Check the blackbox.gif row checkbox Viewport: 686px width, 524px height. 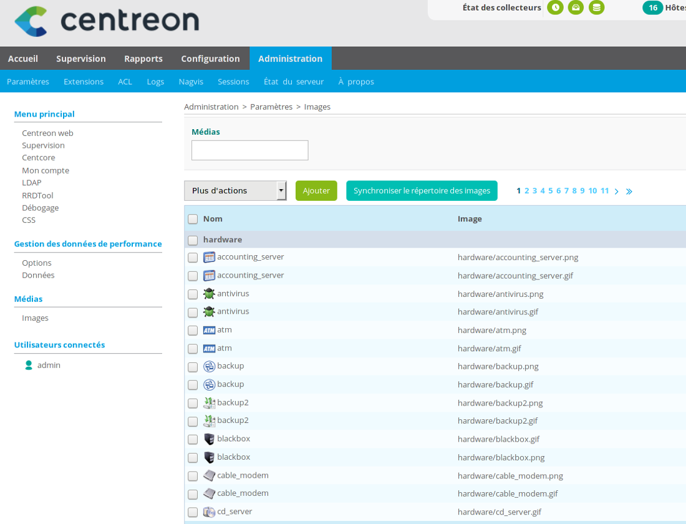pos(192,439)
